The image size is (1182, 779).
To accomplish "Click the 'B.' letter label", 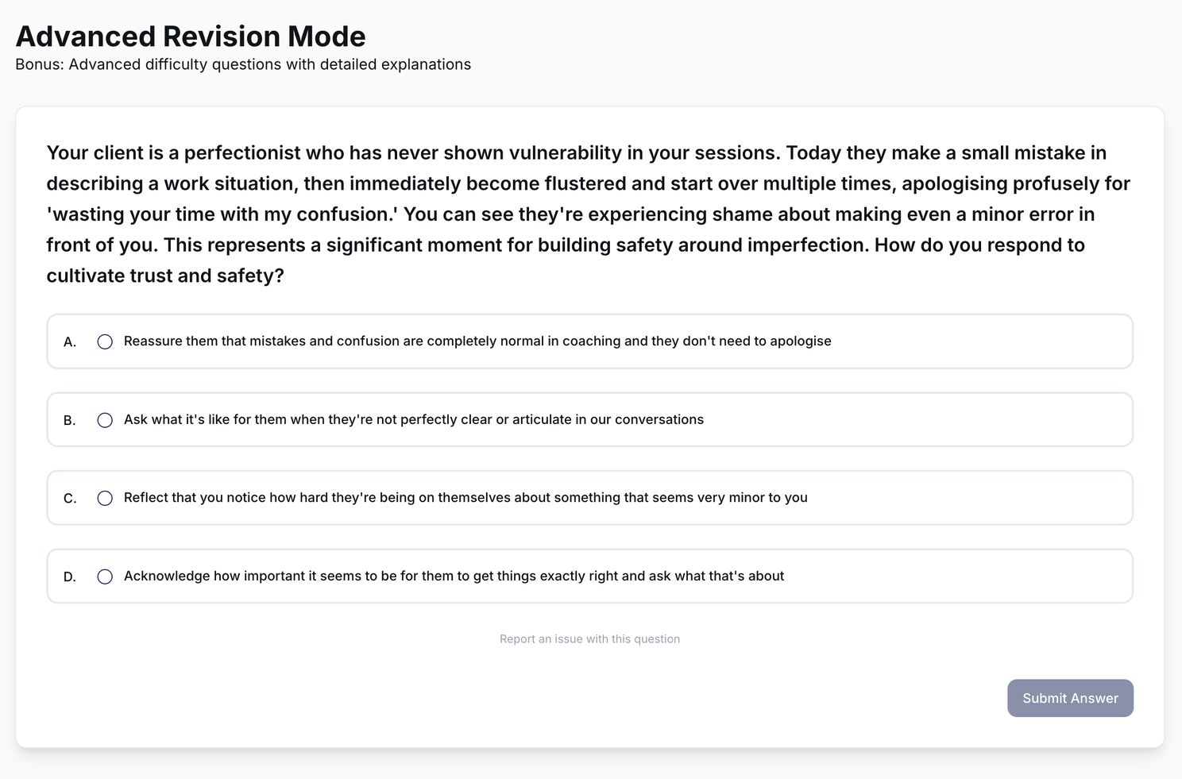I will pos(70,421).
